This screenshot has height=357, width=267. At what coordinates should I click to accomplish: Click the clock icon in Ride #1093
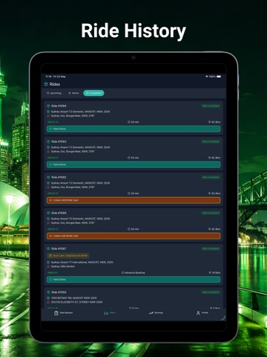[129, 158]
